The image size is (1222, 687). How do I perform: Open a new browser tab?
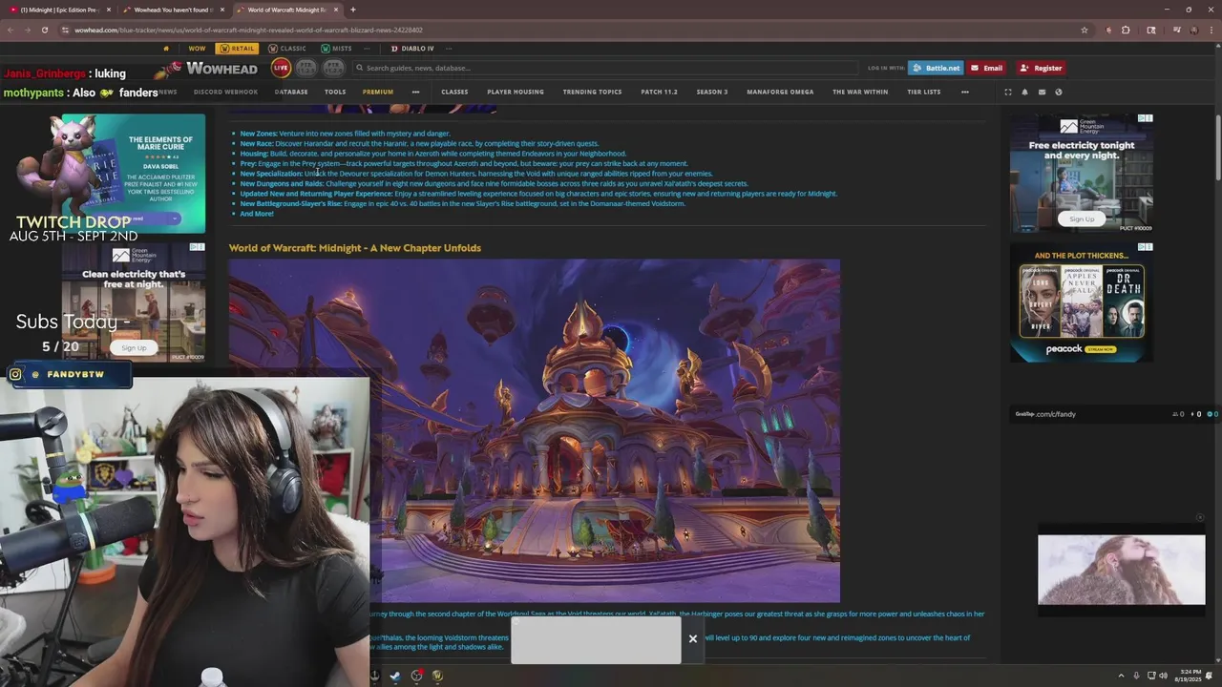353,10
